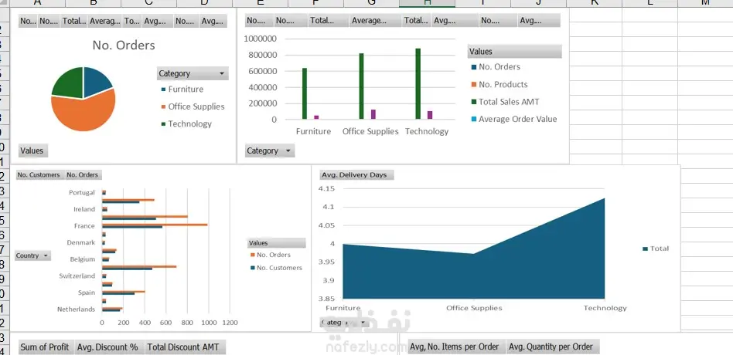Expand the Category field button below the column chart
The height and width of the screenshot is (355, 733).
[x=270, y=150]
